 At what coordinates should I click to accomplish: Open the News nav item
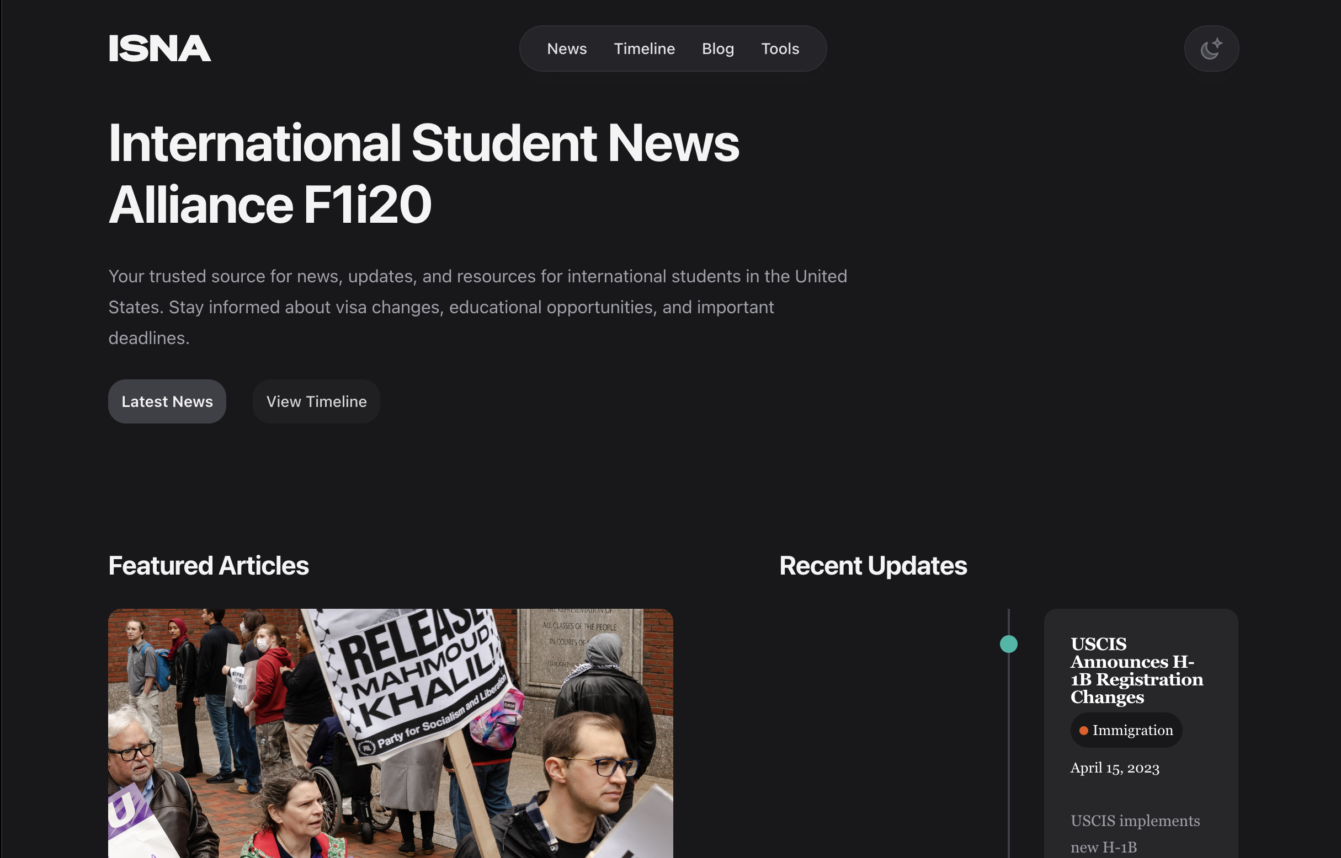[567, 49]
